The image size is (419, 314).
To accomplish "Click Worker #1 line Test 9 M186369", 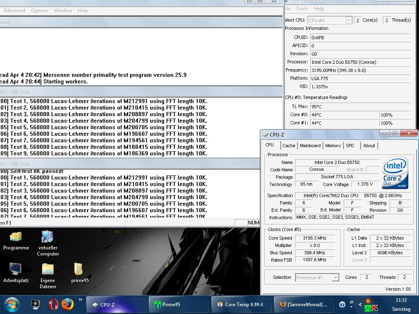I will point(104,154).
